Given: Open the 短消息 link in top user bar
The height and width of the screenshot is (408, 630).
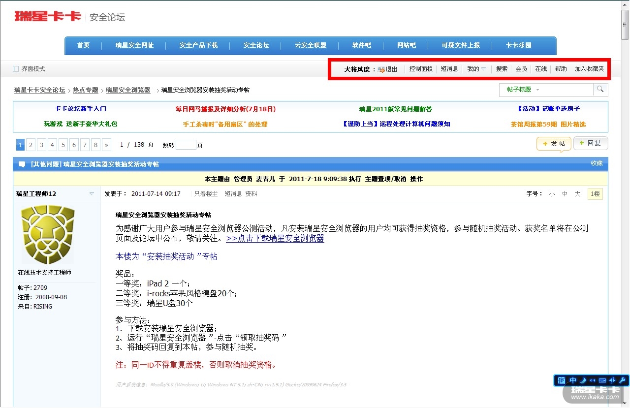Looking at the screenshot, I should (x=449, y=69).
